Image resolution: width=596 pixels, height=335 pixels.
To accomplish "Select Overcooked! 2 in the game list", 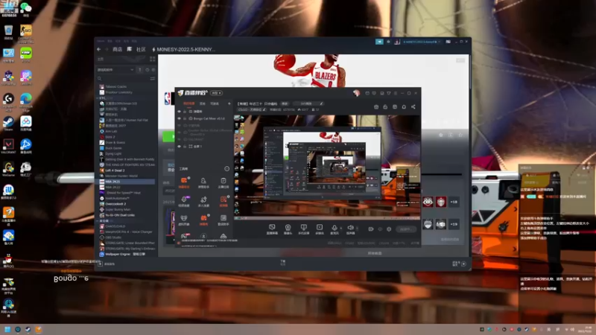I will coord(127,204).
